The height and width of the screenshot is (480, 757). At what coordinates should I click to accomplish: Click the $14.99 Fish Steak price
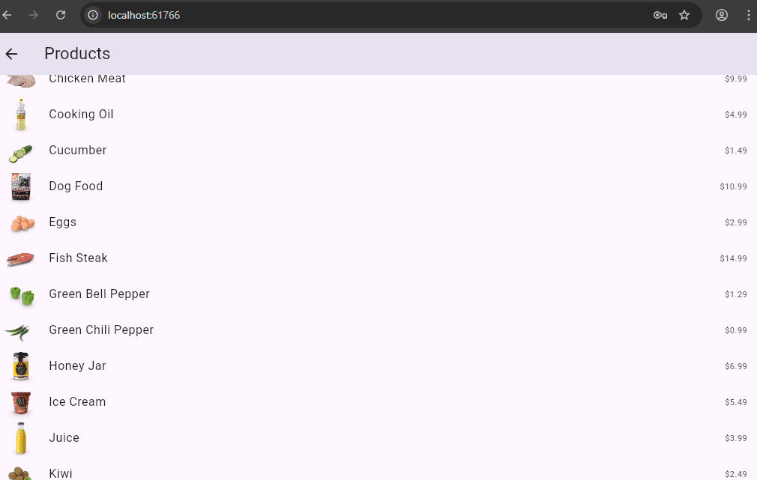[x=733, y=258]
